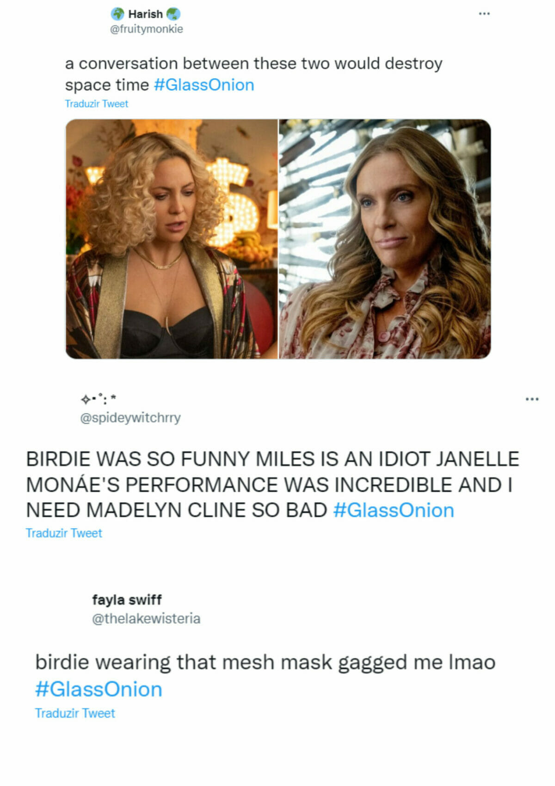The height and width of the screenshot is (786, 555).
Task: Click the mesh mask tweet text
Action: point(265,662)
